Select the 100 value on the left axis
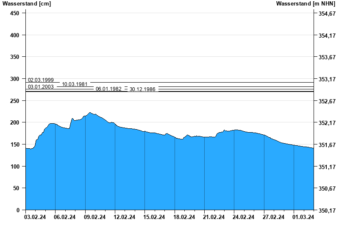The width and height of the screenshot is (339, 233). tap(14, 166)
